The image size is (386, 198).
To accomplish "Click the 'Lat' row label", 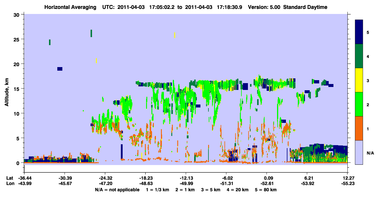I will click(x=10, y=178).
